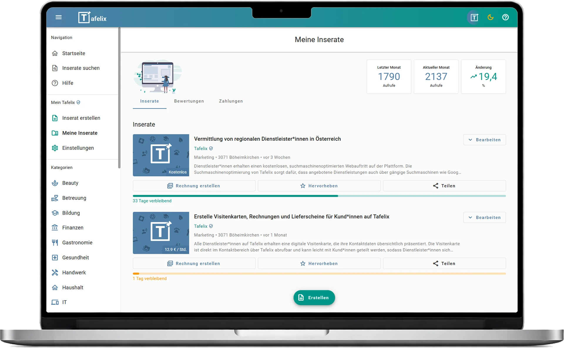Open the hamburger navigation menu
This screenshot has height=348, width=564.
click(58, 17)
